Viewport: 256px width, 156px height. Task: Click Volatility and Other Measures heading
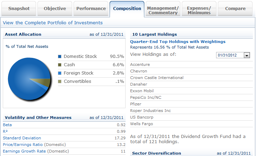coord(38,118)
